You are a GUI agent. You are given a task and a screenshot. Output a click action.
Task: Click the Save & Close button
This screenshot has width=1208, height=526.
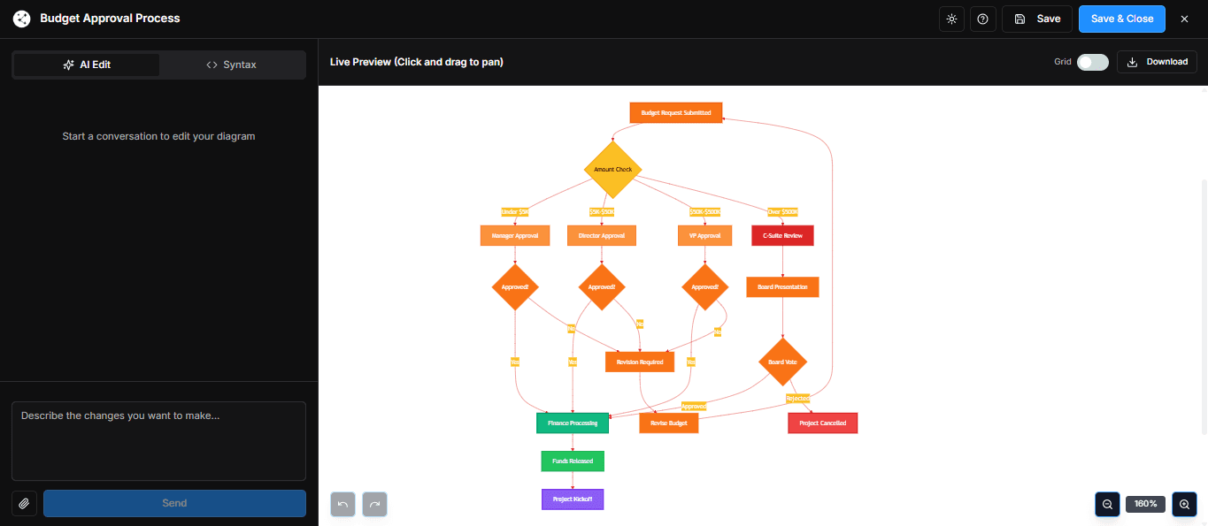click(x=1121, y=19)
